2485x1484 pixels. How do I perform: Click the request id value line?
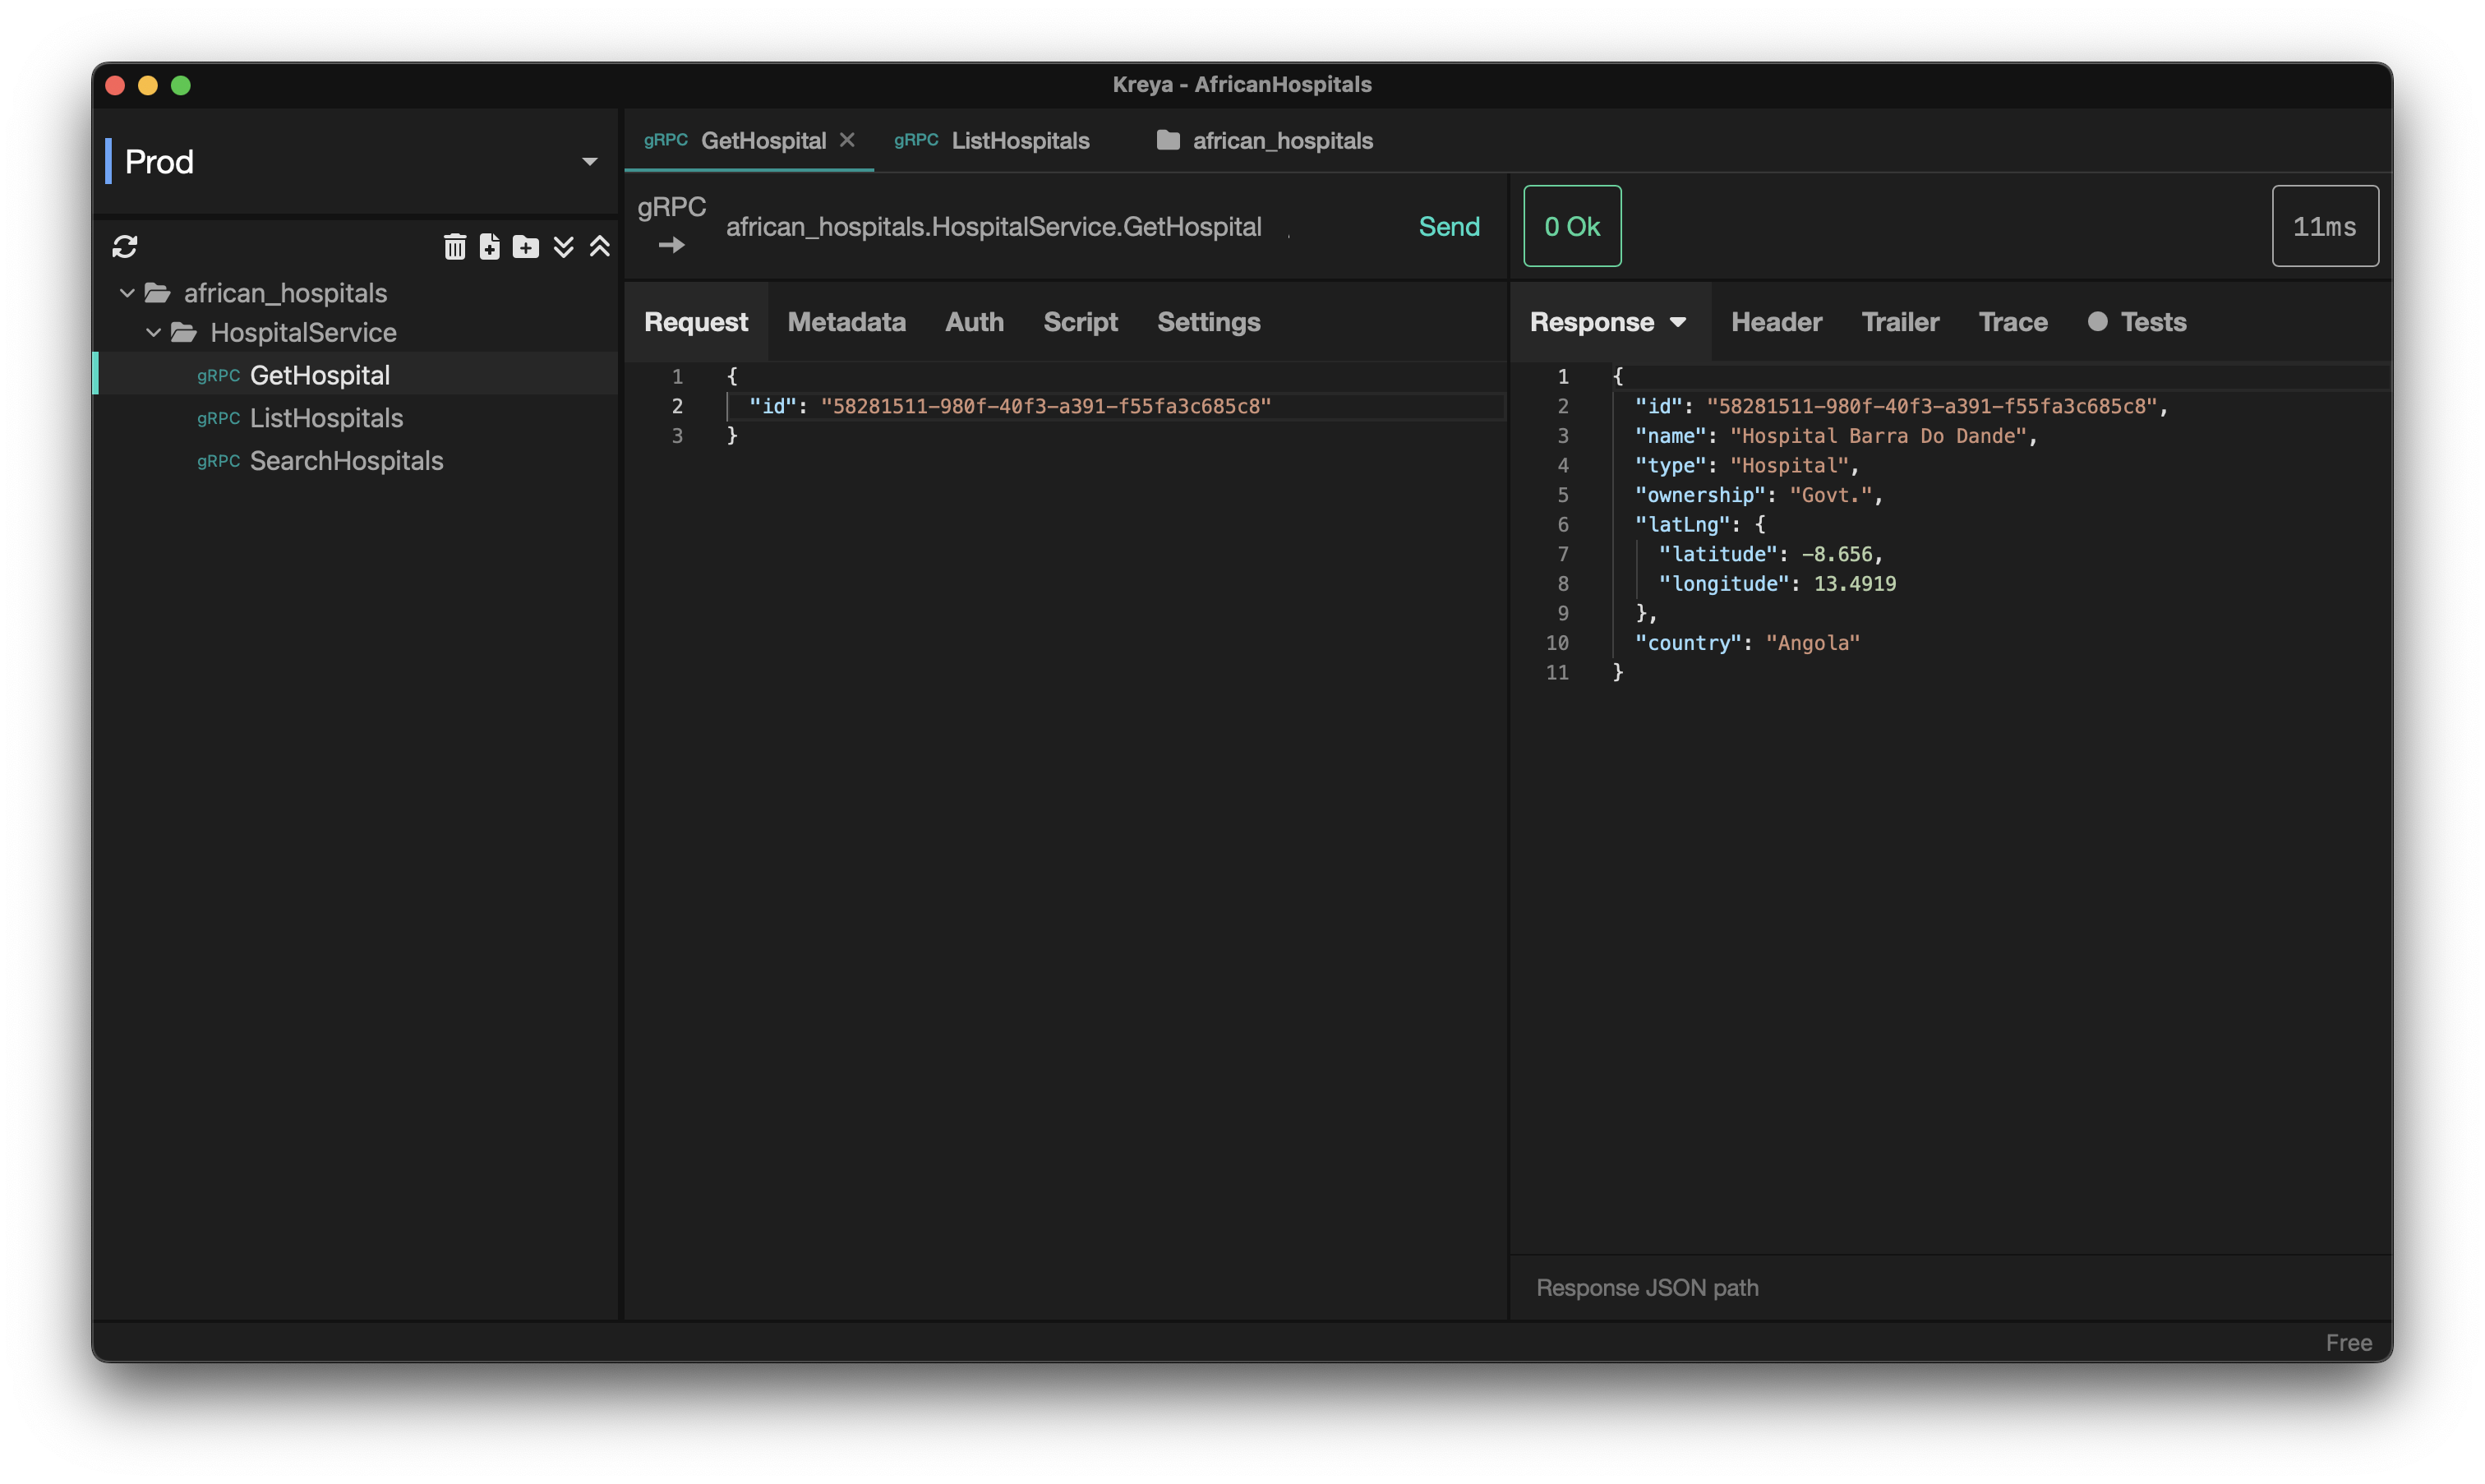pos(1046,406)
